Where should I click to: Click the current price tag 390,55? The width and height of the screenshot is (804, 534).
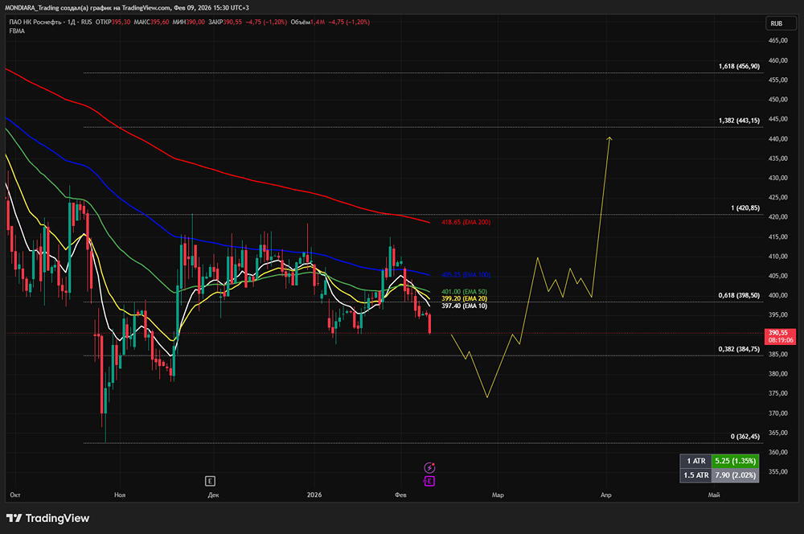[780, 336]
